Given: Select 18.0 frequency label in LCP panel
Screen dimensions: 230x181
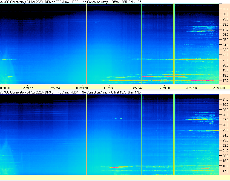Looking at the screenshot, I should (x=226, y=166).
